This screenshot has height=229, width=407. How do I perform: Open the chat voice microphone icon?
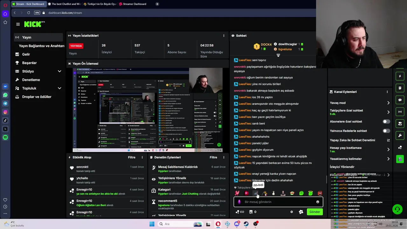(x=239, y=202)
